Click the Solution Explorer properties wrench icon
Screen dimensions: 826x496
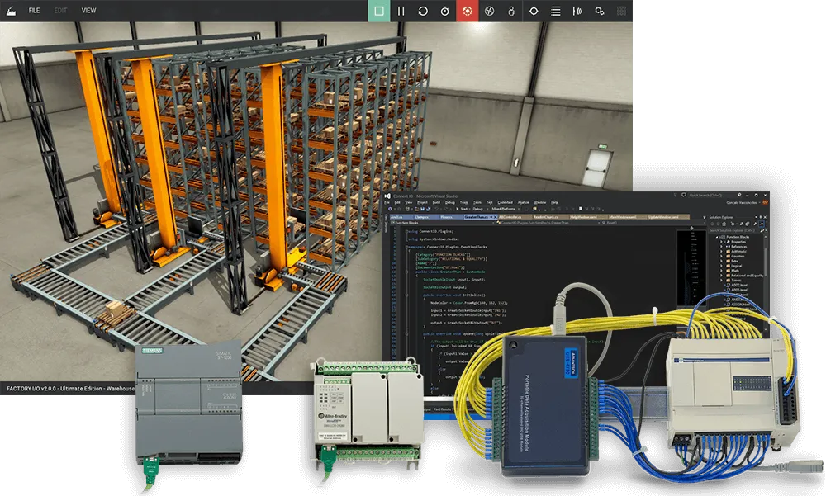coord(755,224)
